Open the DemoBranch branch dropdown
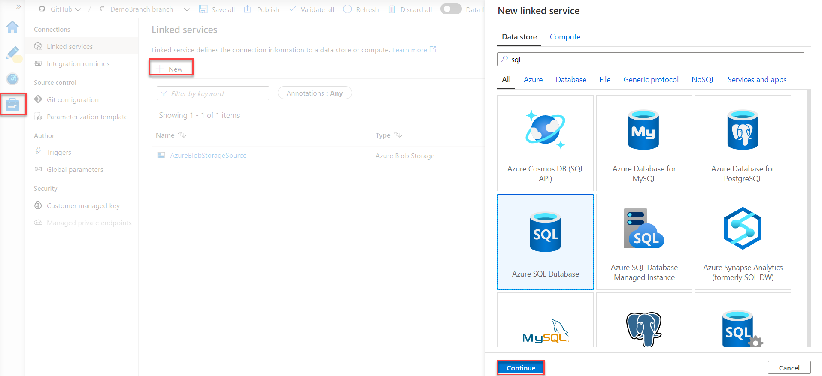 point(145,9)
